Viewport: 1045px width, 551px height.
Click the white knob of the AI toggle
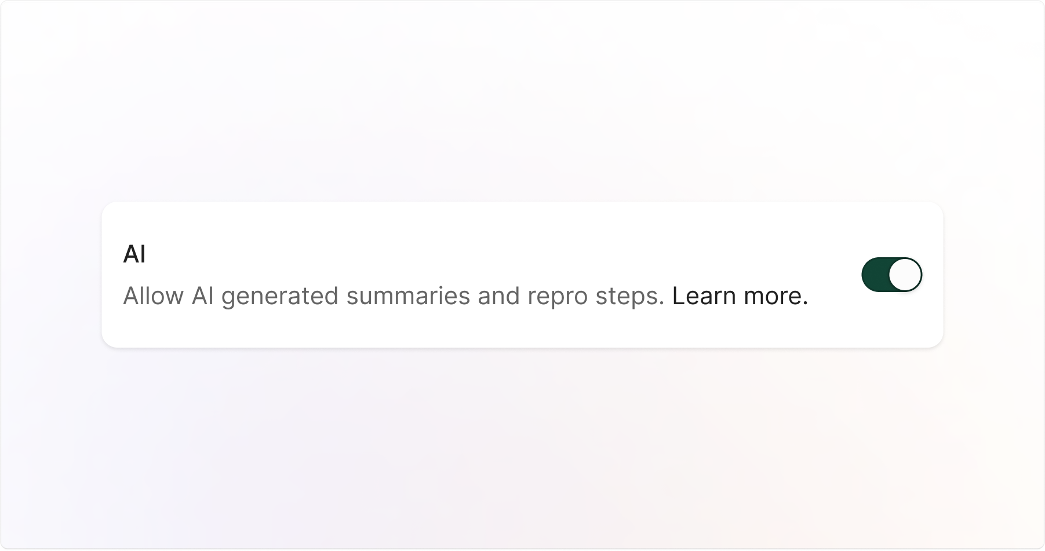click(905, 275)
